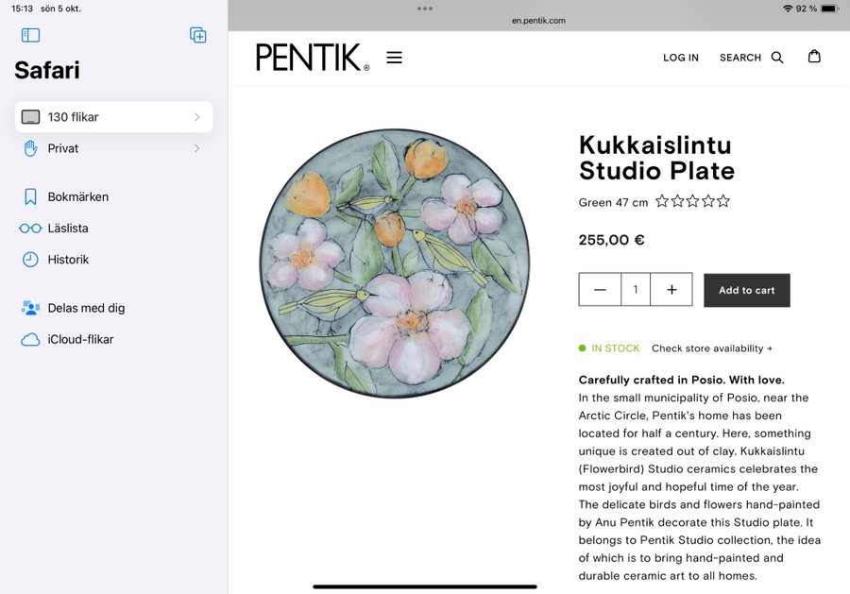The height and width of the screenshot is (594, 850).
Task: Click the quantity input field
Action: (x=636, y=290)
